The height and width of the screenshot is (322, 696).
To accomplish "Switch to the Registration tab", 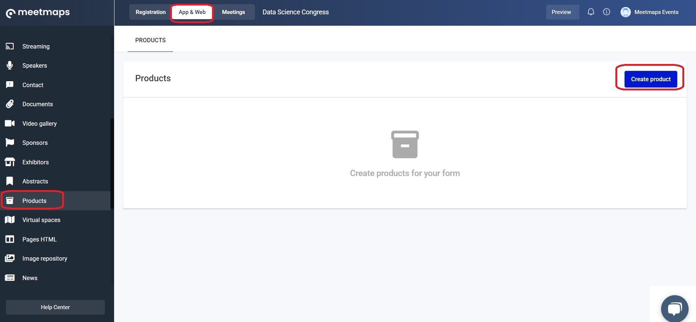I will (151, 12).
